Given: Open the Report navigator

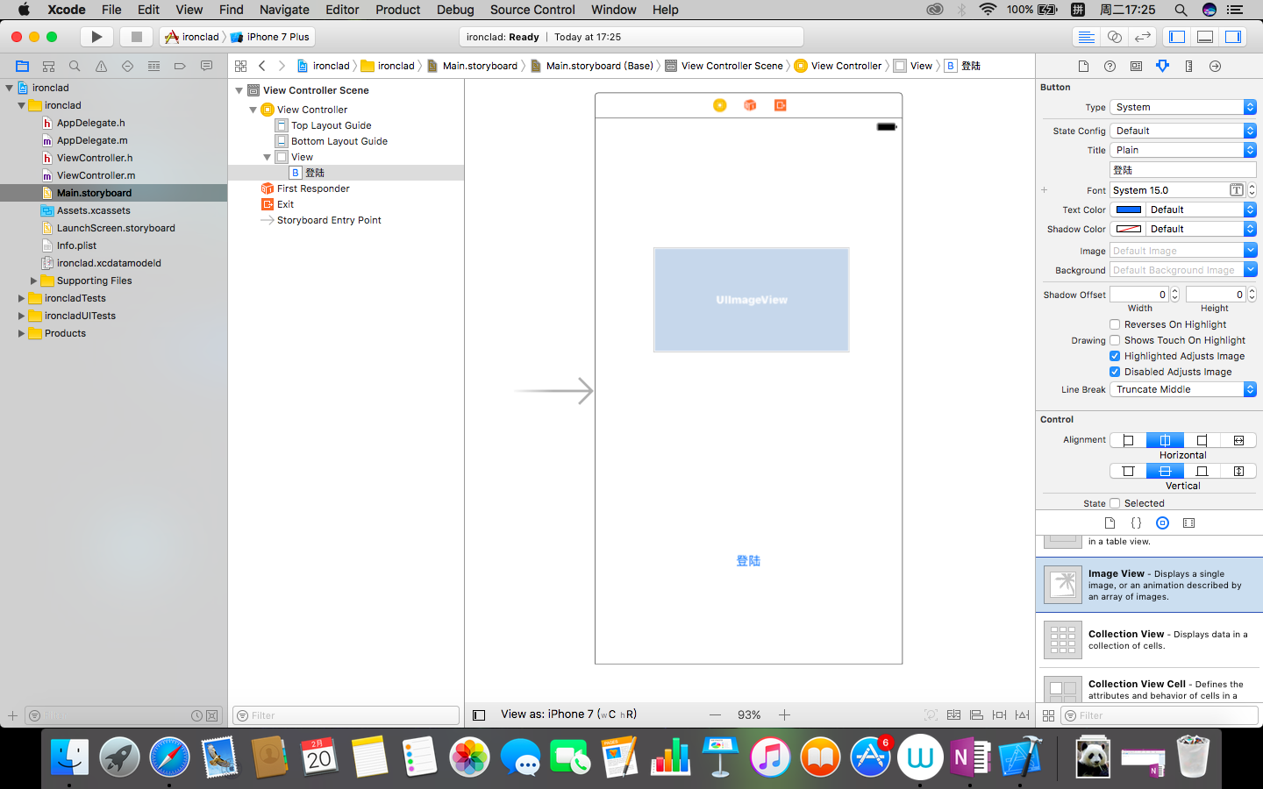Looking at the screenshot, I should point(206,66).
